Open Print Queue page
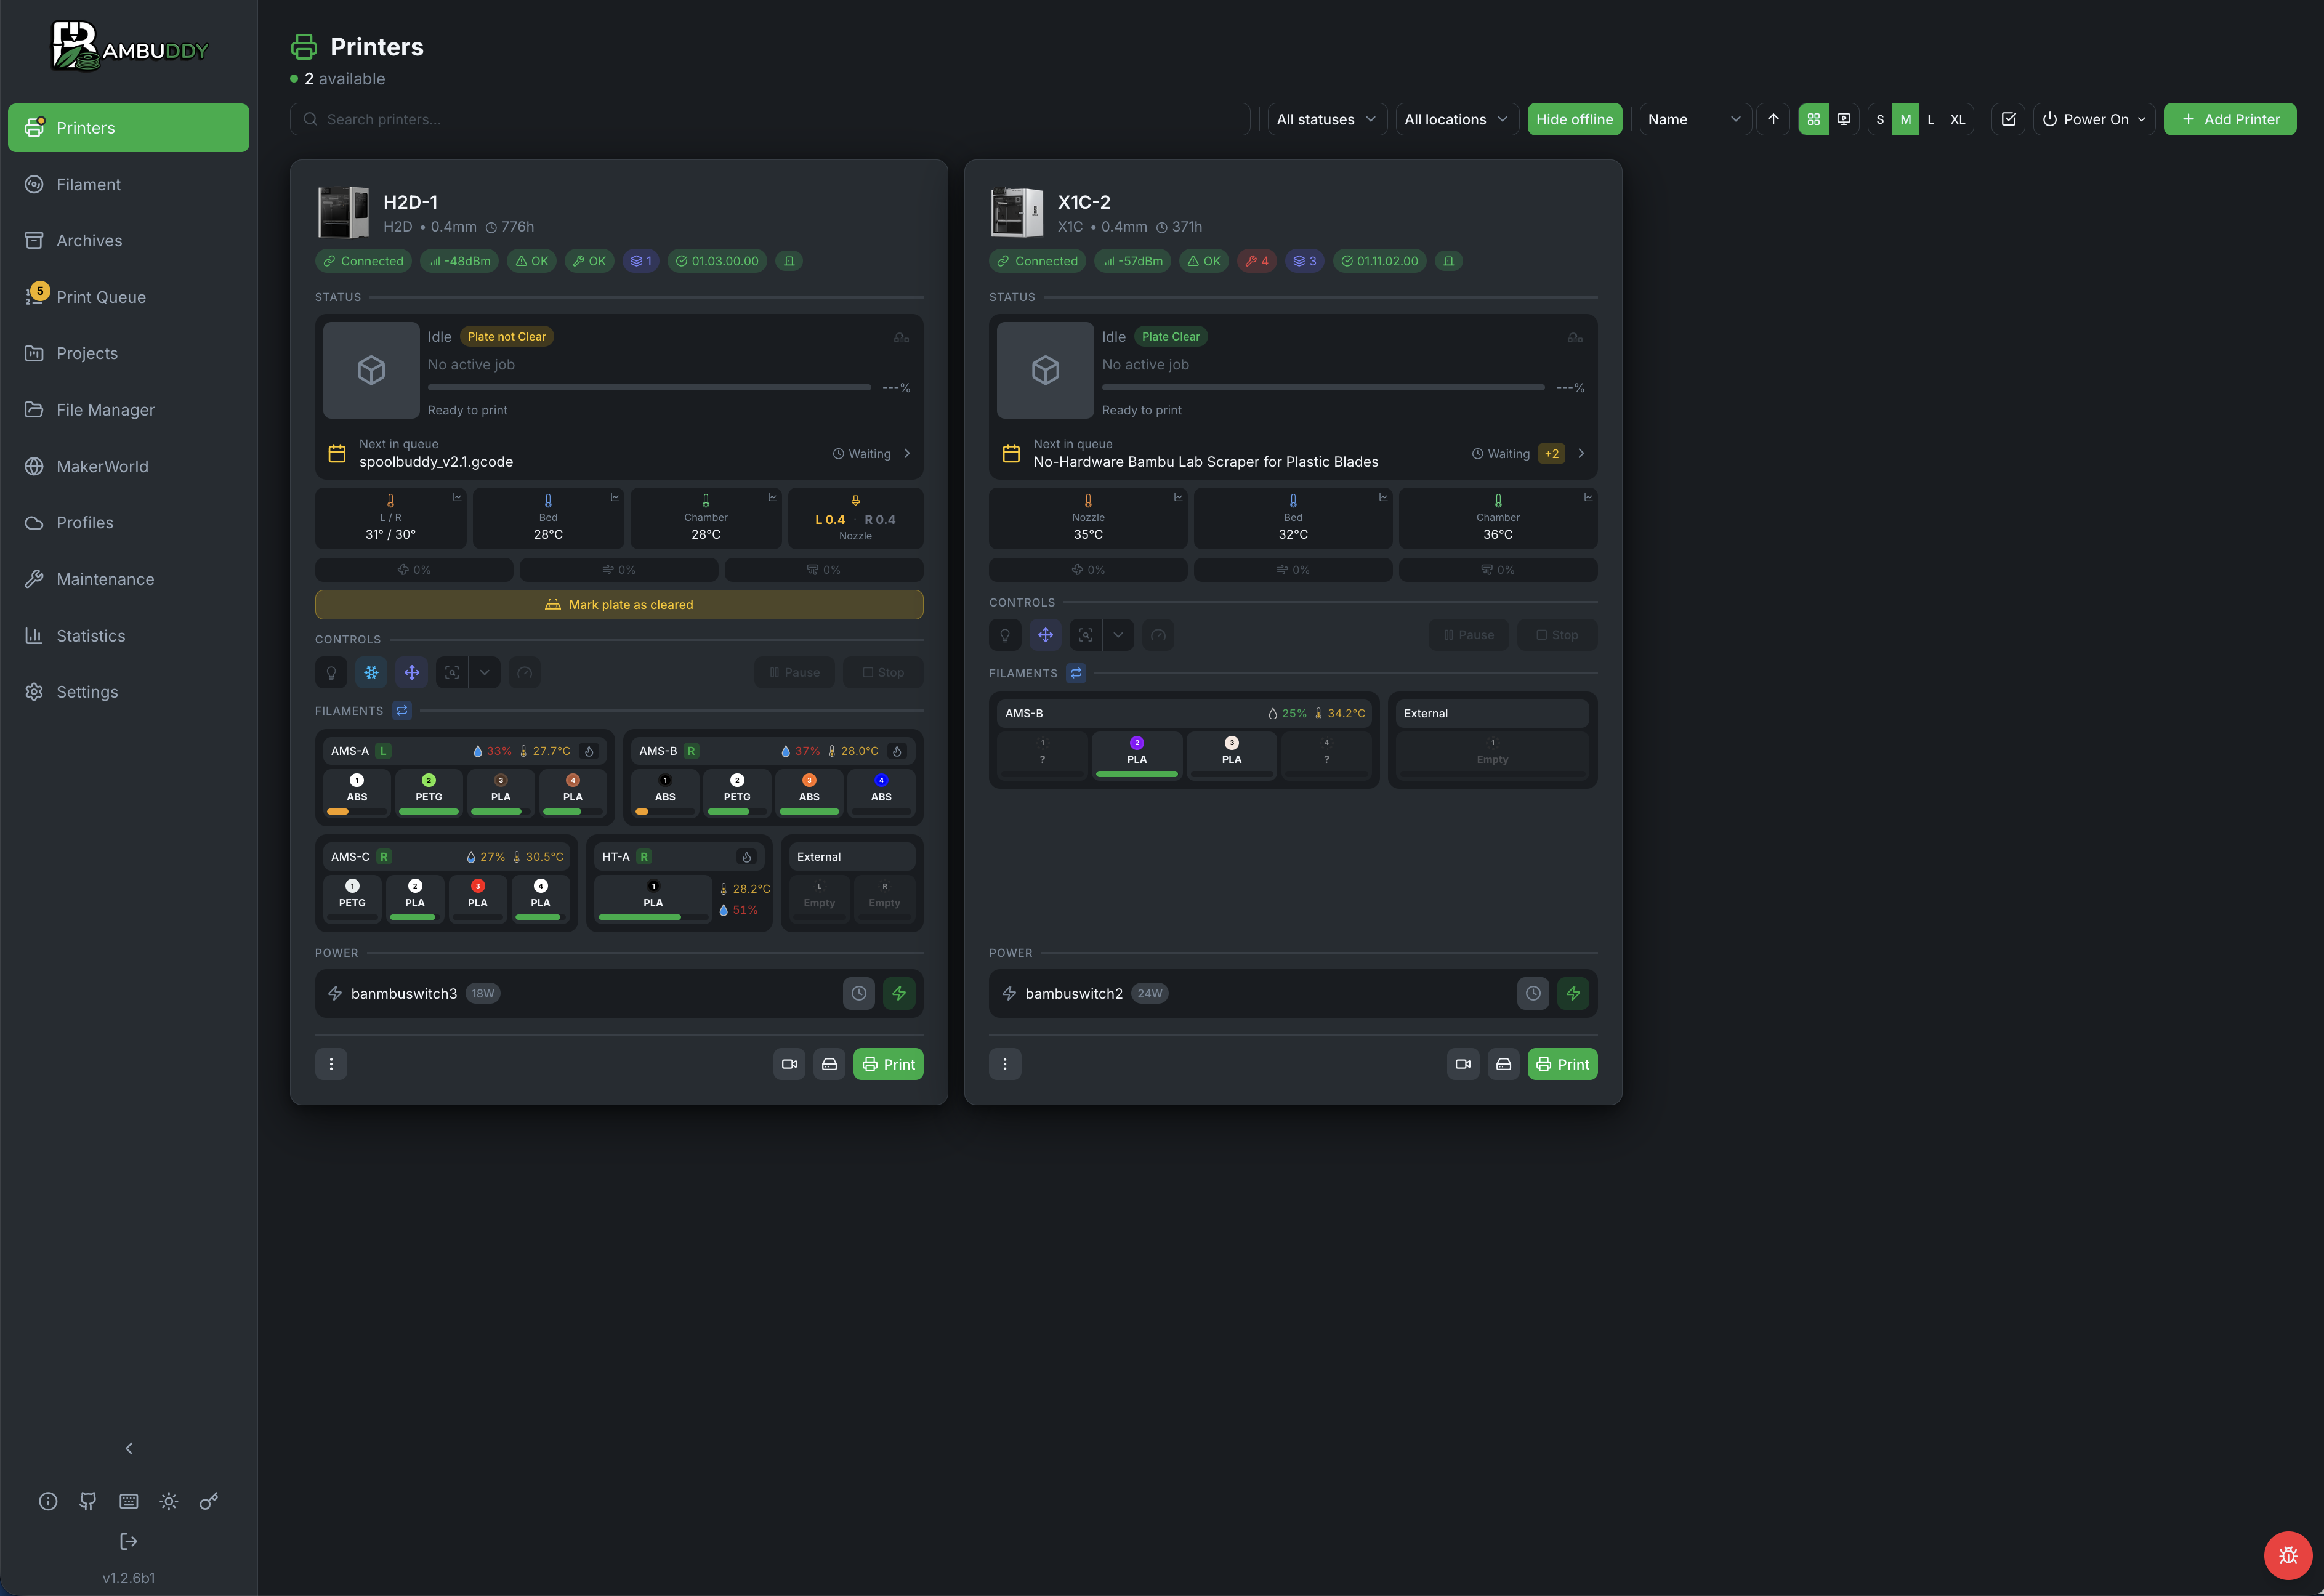The image size is (2324, 1596). 129,297
